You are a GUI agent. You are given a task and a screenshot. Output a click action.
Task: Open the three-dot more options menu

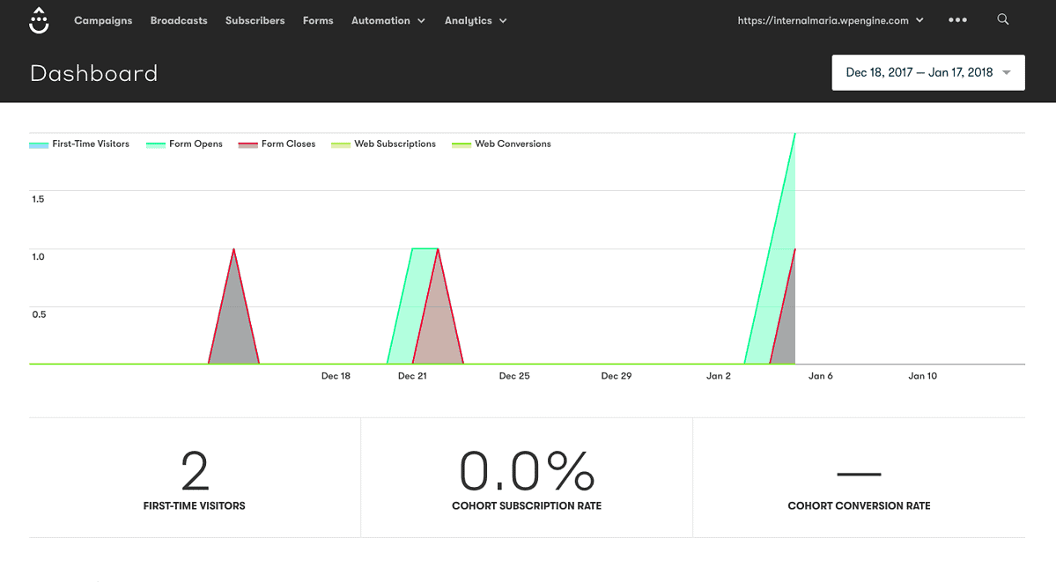point(957,20)
